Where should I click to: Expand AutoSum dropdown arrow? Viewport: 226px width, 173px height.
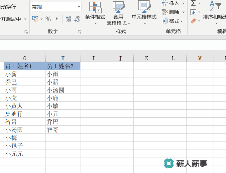200,3
